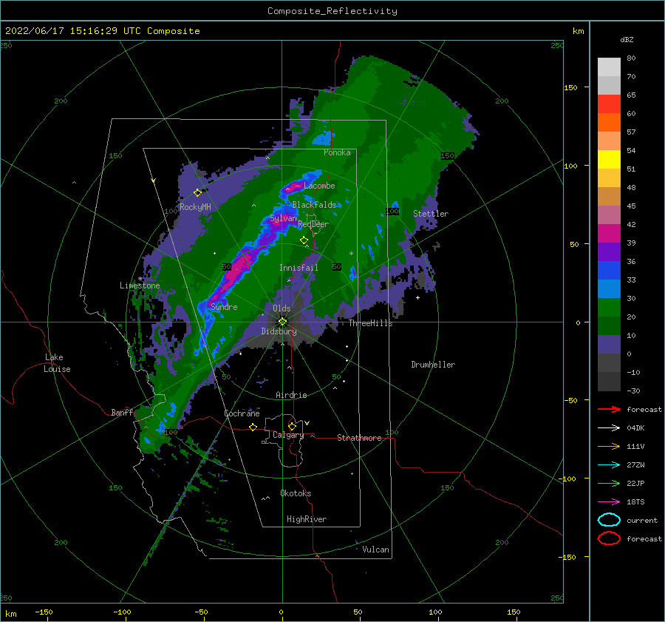
Task: Click the yellow 51-54 dBZ swatch
Action: click(609, 160)
